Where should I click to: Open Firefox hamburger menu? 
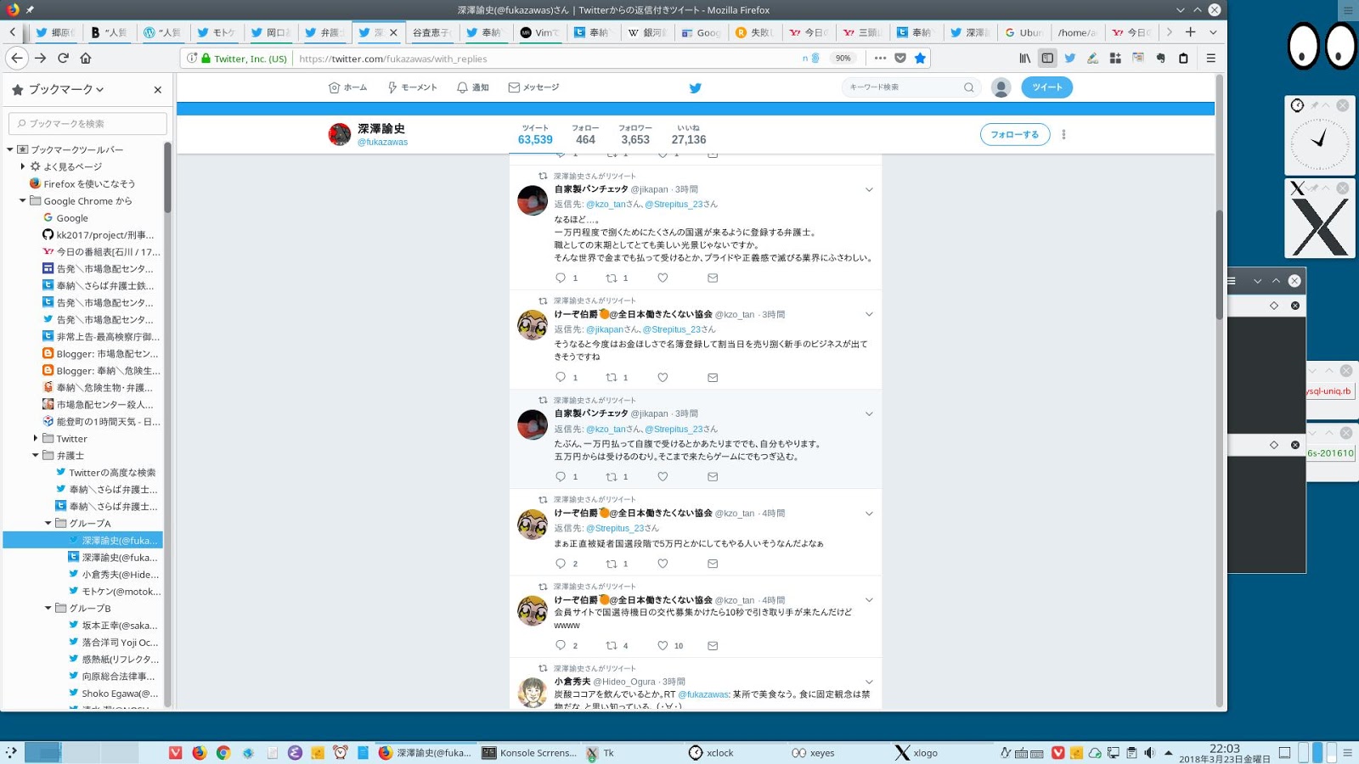[x=1211, y=59]
